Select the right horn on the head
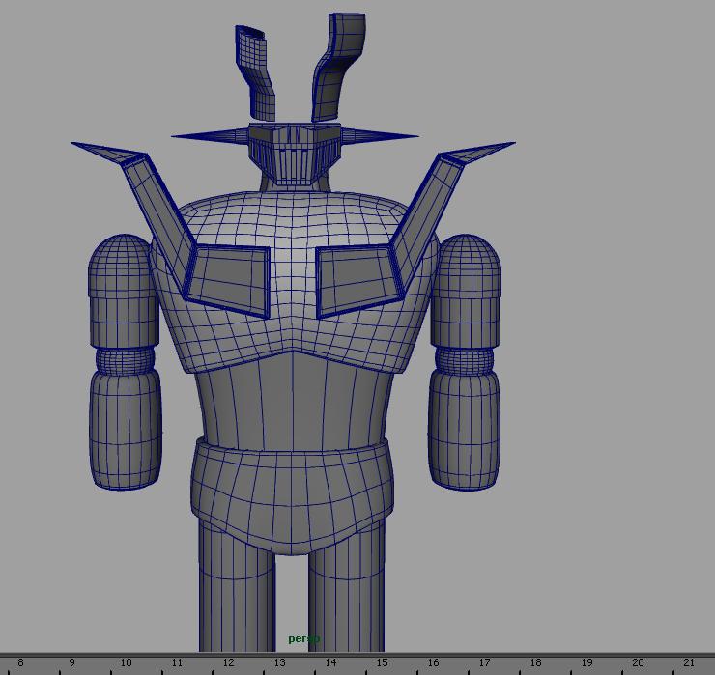 point(338,67)
